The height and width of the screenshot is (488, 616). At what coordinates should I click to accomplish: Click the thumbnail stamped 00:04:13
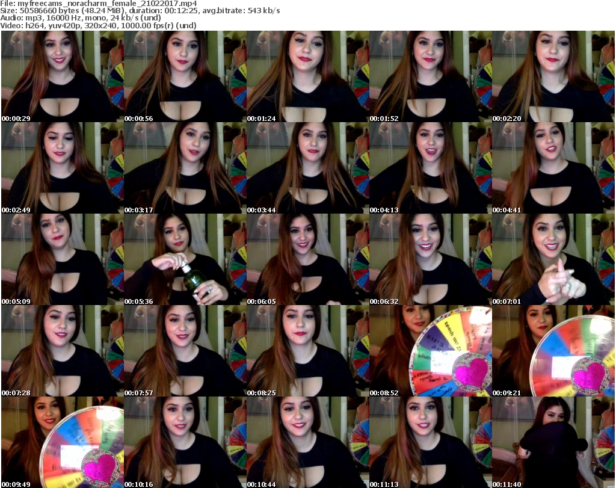click(431, 168)
